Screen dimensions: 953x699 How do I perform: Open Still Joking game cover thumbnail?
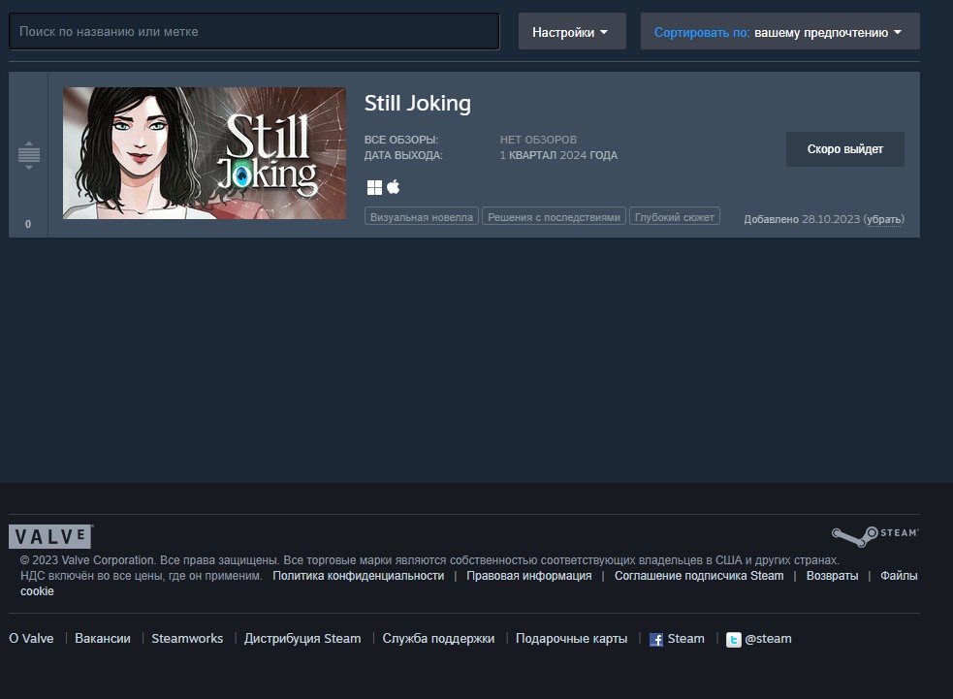click(x=205, y=153)
